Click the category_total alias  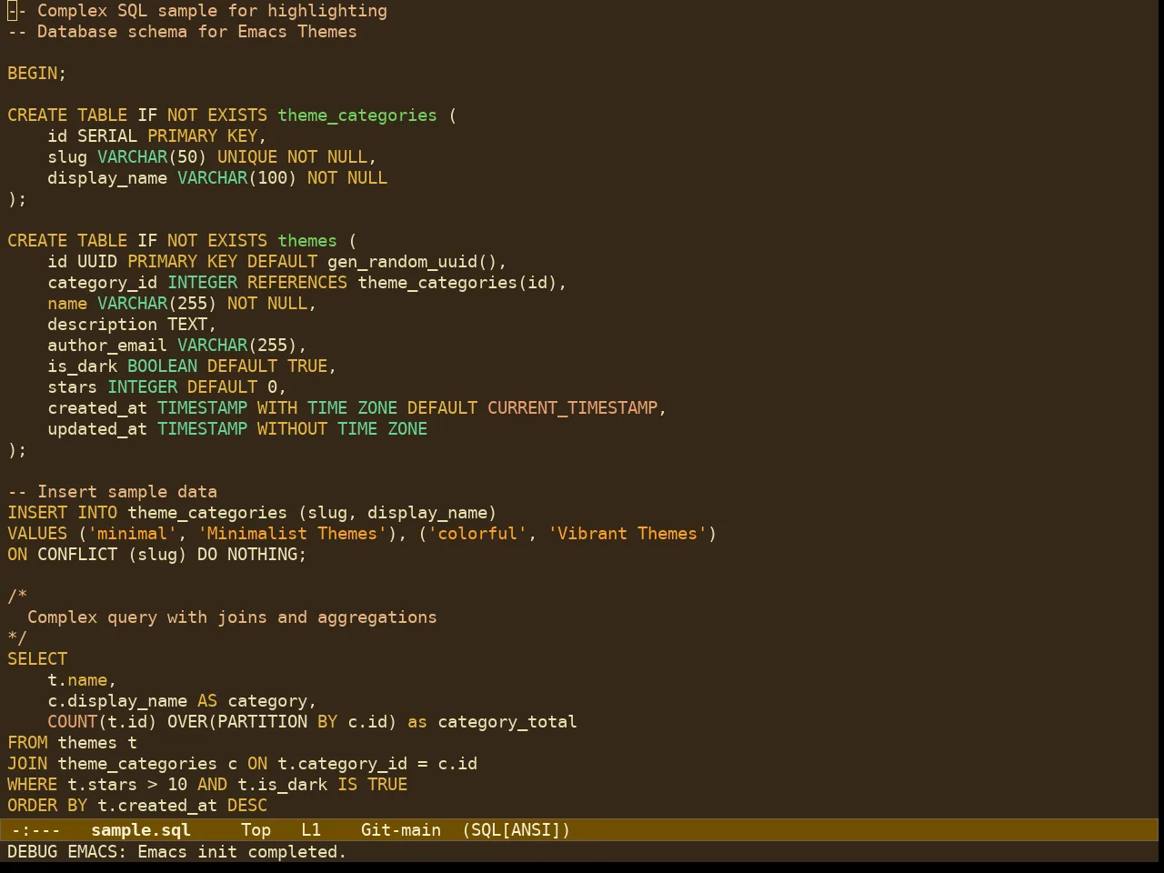(x=507, y=722)
